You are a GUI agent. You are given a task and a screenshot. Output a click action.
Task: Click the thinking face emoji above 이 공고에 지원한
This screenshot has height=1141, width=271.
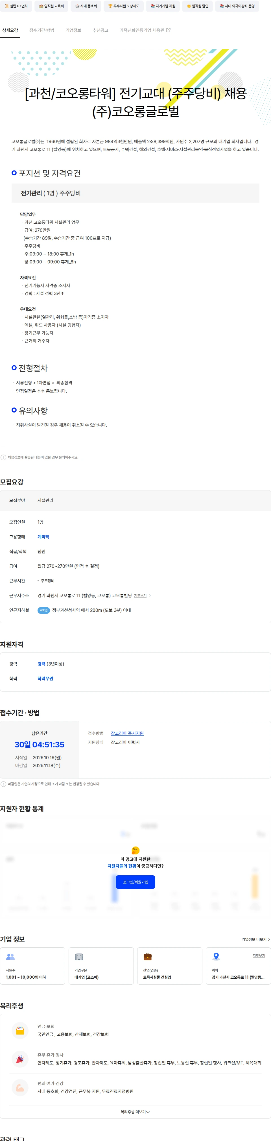tap(135, 850)
